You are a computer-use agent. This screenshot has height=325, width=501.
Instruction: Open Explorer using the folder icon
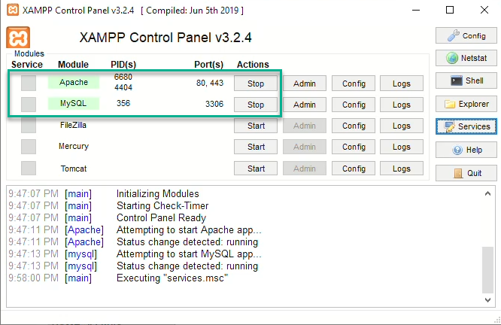pos(466,104)
